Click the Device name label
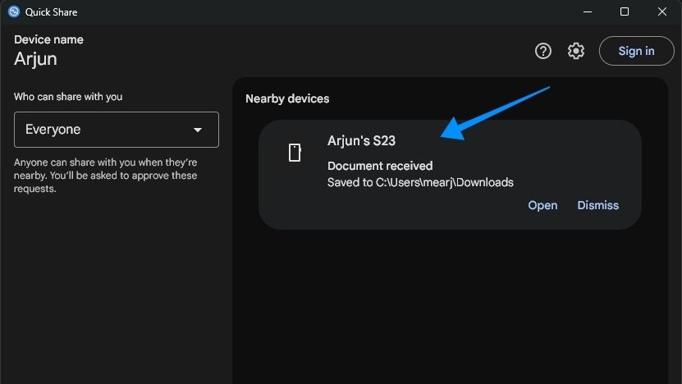682x384 pixels. [x=48, y=39]
